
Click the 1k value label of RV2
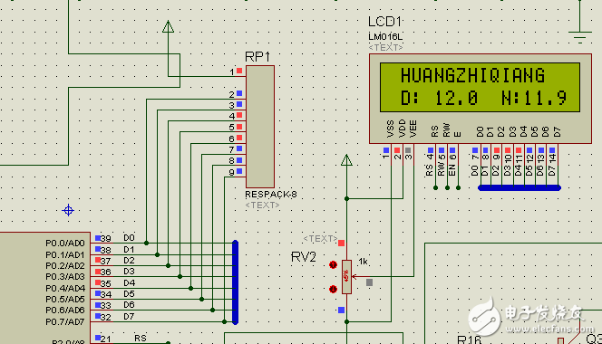pyautogui.click(x=364, y=262)
